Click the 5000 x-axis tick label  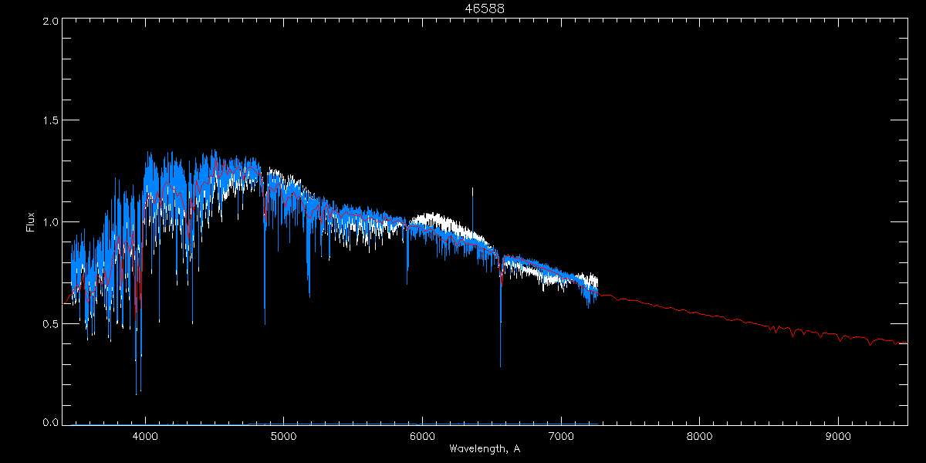tap(283, 435)
